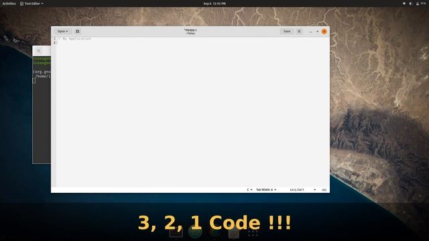This screenshot has width=429, height=241.
Task: Click the '// My Application' comment on line 1
Action: click(x=74, y=39)
